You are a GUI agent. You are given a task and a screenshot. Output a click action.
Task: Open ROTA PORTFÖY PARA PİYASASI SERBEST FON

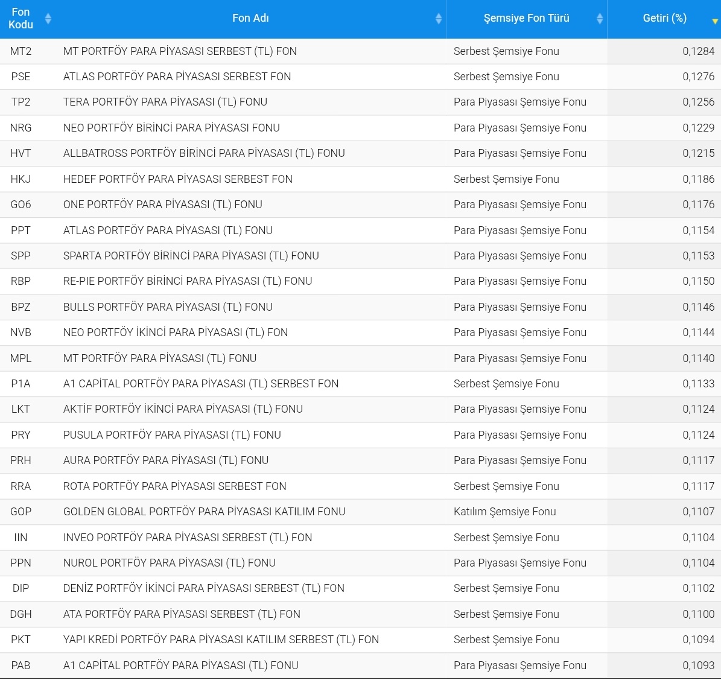[175, 486]
